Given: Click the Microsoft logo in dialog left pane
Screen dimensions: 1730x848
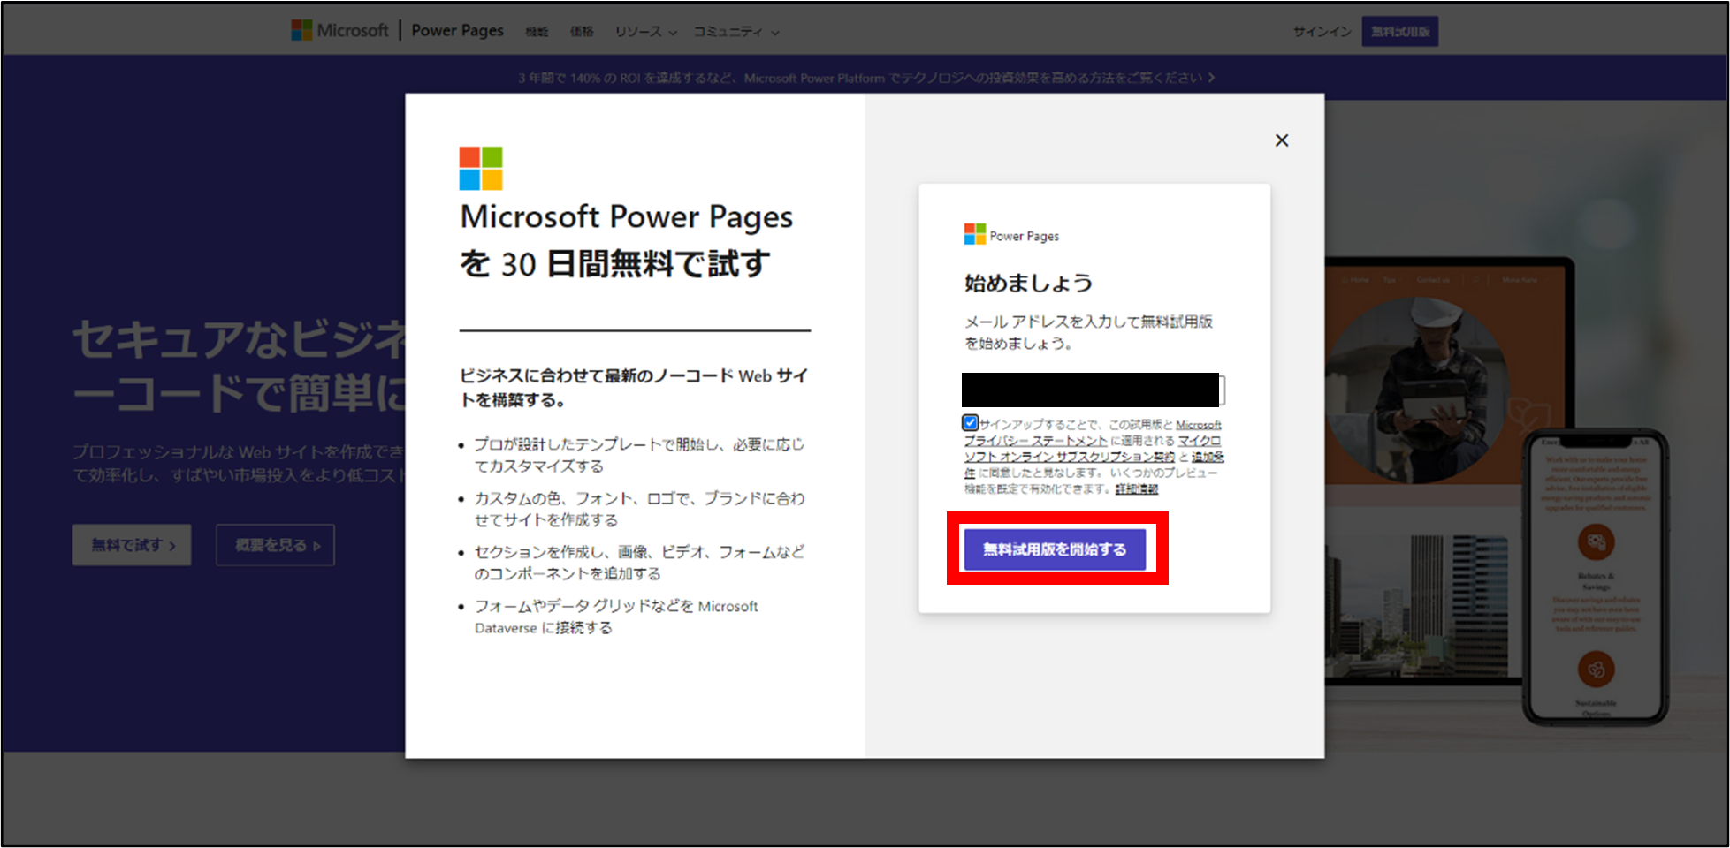Looking at the screenshot, I should [481, 169].
